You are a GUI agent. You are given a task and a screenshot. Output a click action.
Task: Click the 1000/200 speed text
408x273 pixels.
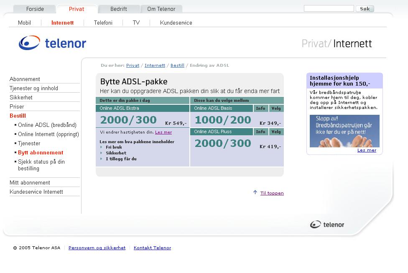click(x=223, y=120)
